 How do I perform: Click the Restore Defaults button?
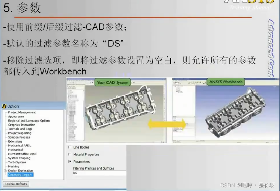coord(16,184)
